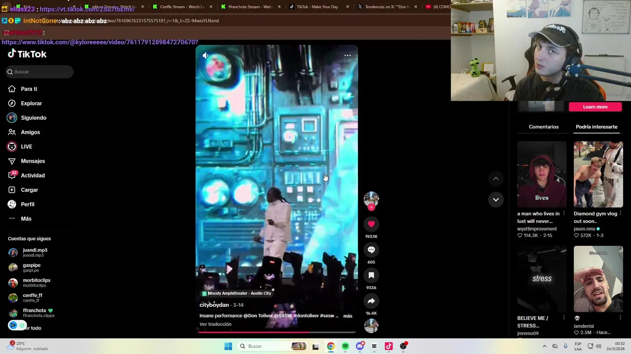Open the jason.nms profile link

(x=584, y=229)
